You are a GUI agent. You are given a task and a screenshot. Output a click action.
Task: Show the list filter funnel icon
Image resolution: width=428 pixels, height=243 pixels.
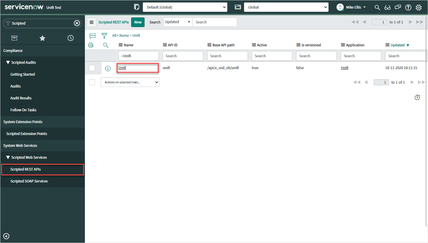[104, 36]
